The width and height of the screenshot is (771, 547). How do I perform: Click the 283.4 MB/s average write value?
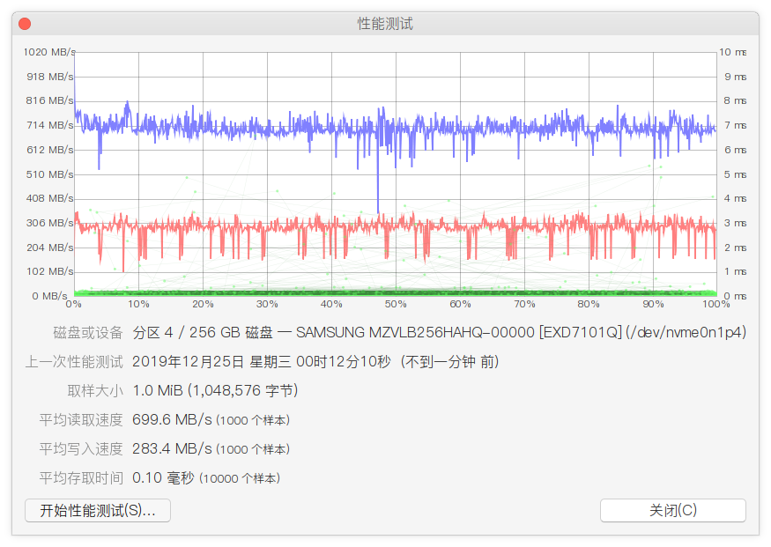click(172, 449)
